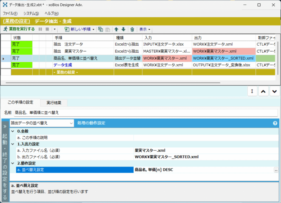Collapse the 2.動作設定 section
Screen dimensions: 281x203
coord(13,163)
